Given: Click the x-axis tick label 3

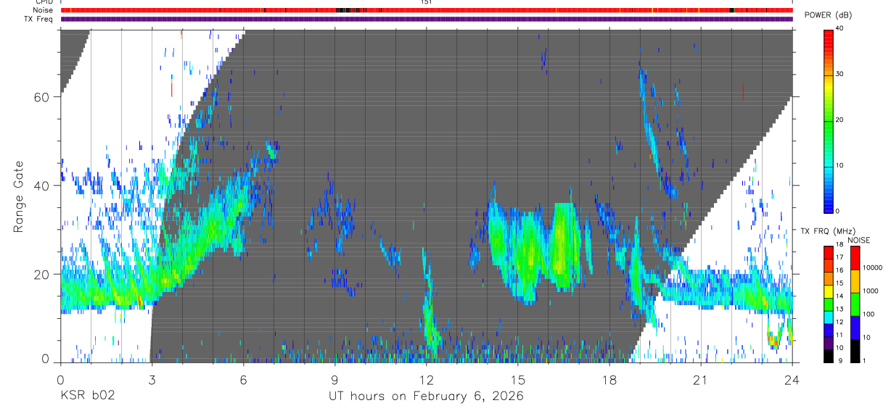Looking at the screenshot, I should tap(152, 380).
